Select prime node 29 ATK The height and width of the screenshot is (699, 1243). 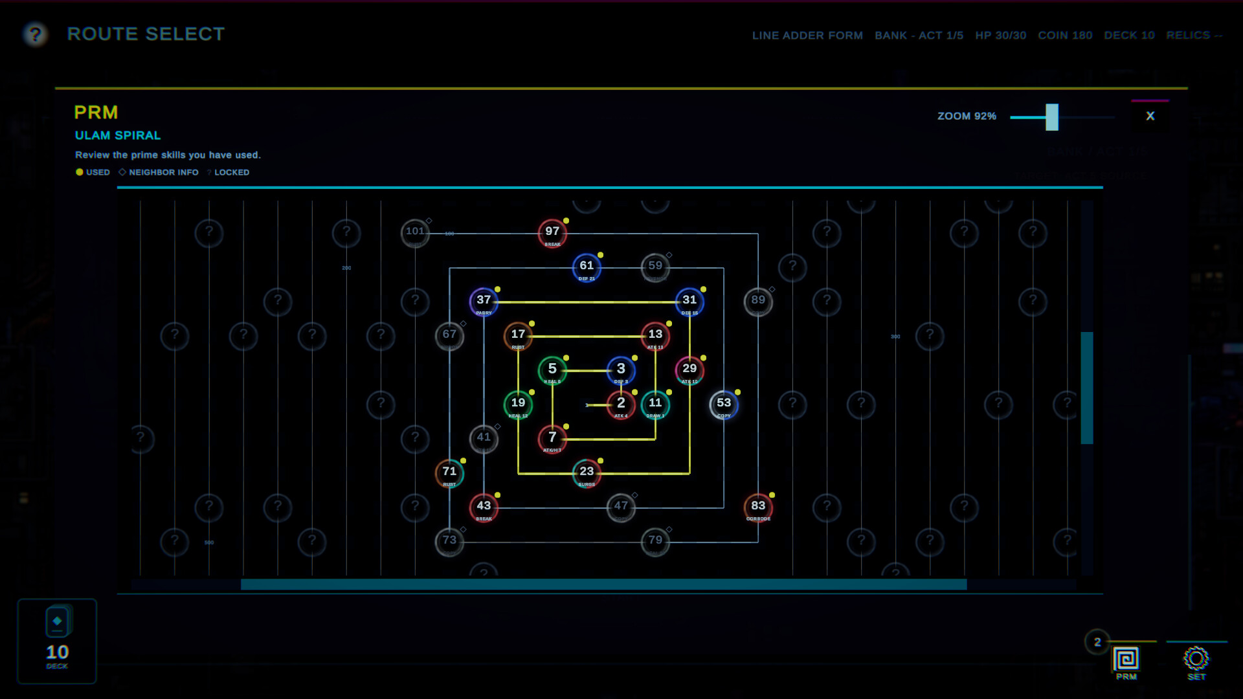689,370
